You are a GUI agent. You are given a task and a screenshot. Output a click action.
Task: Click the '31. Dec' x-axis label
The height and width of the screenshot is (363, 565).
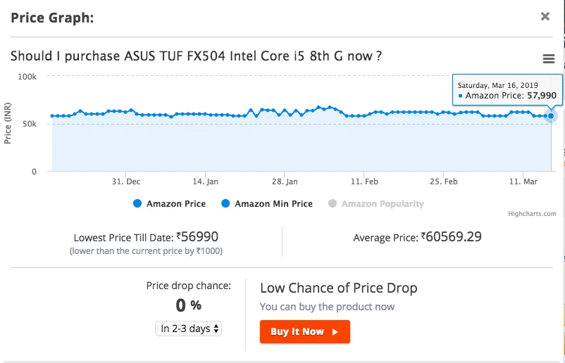point(126,181)
